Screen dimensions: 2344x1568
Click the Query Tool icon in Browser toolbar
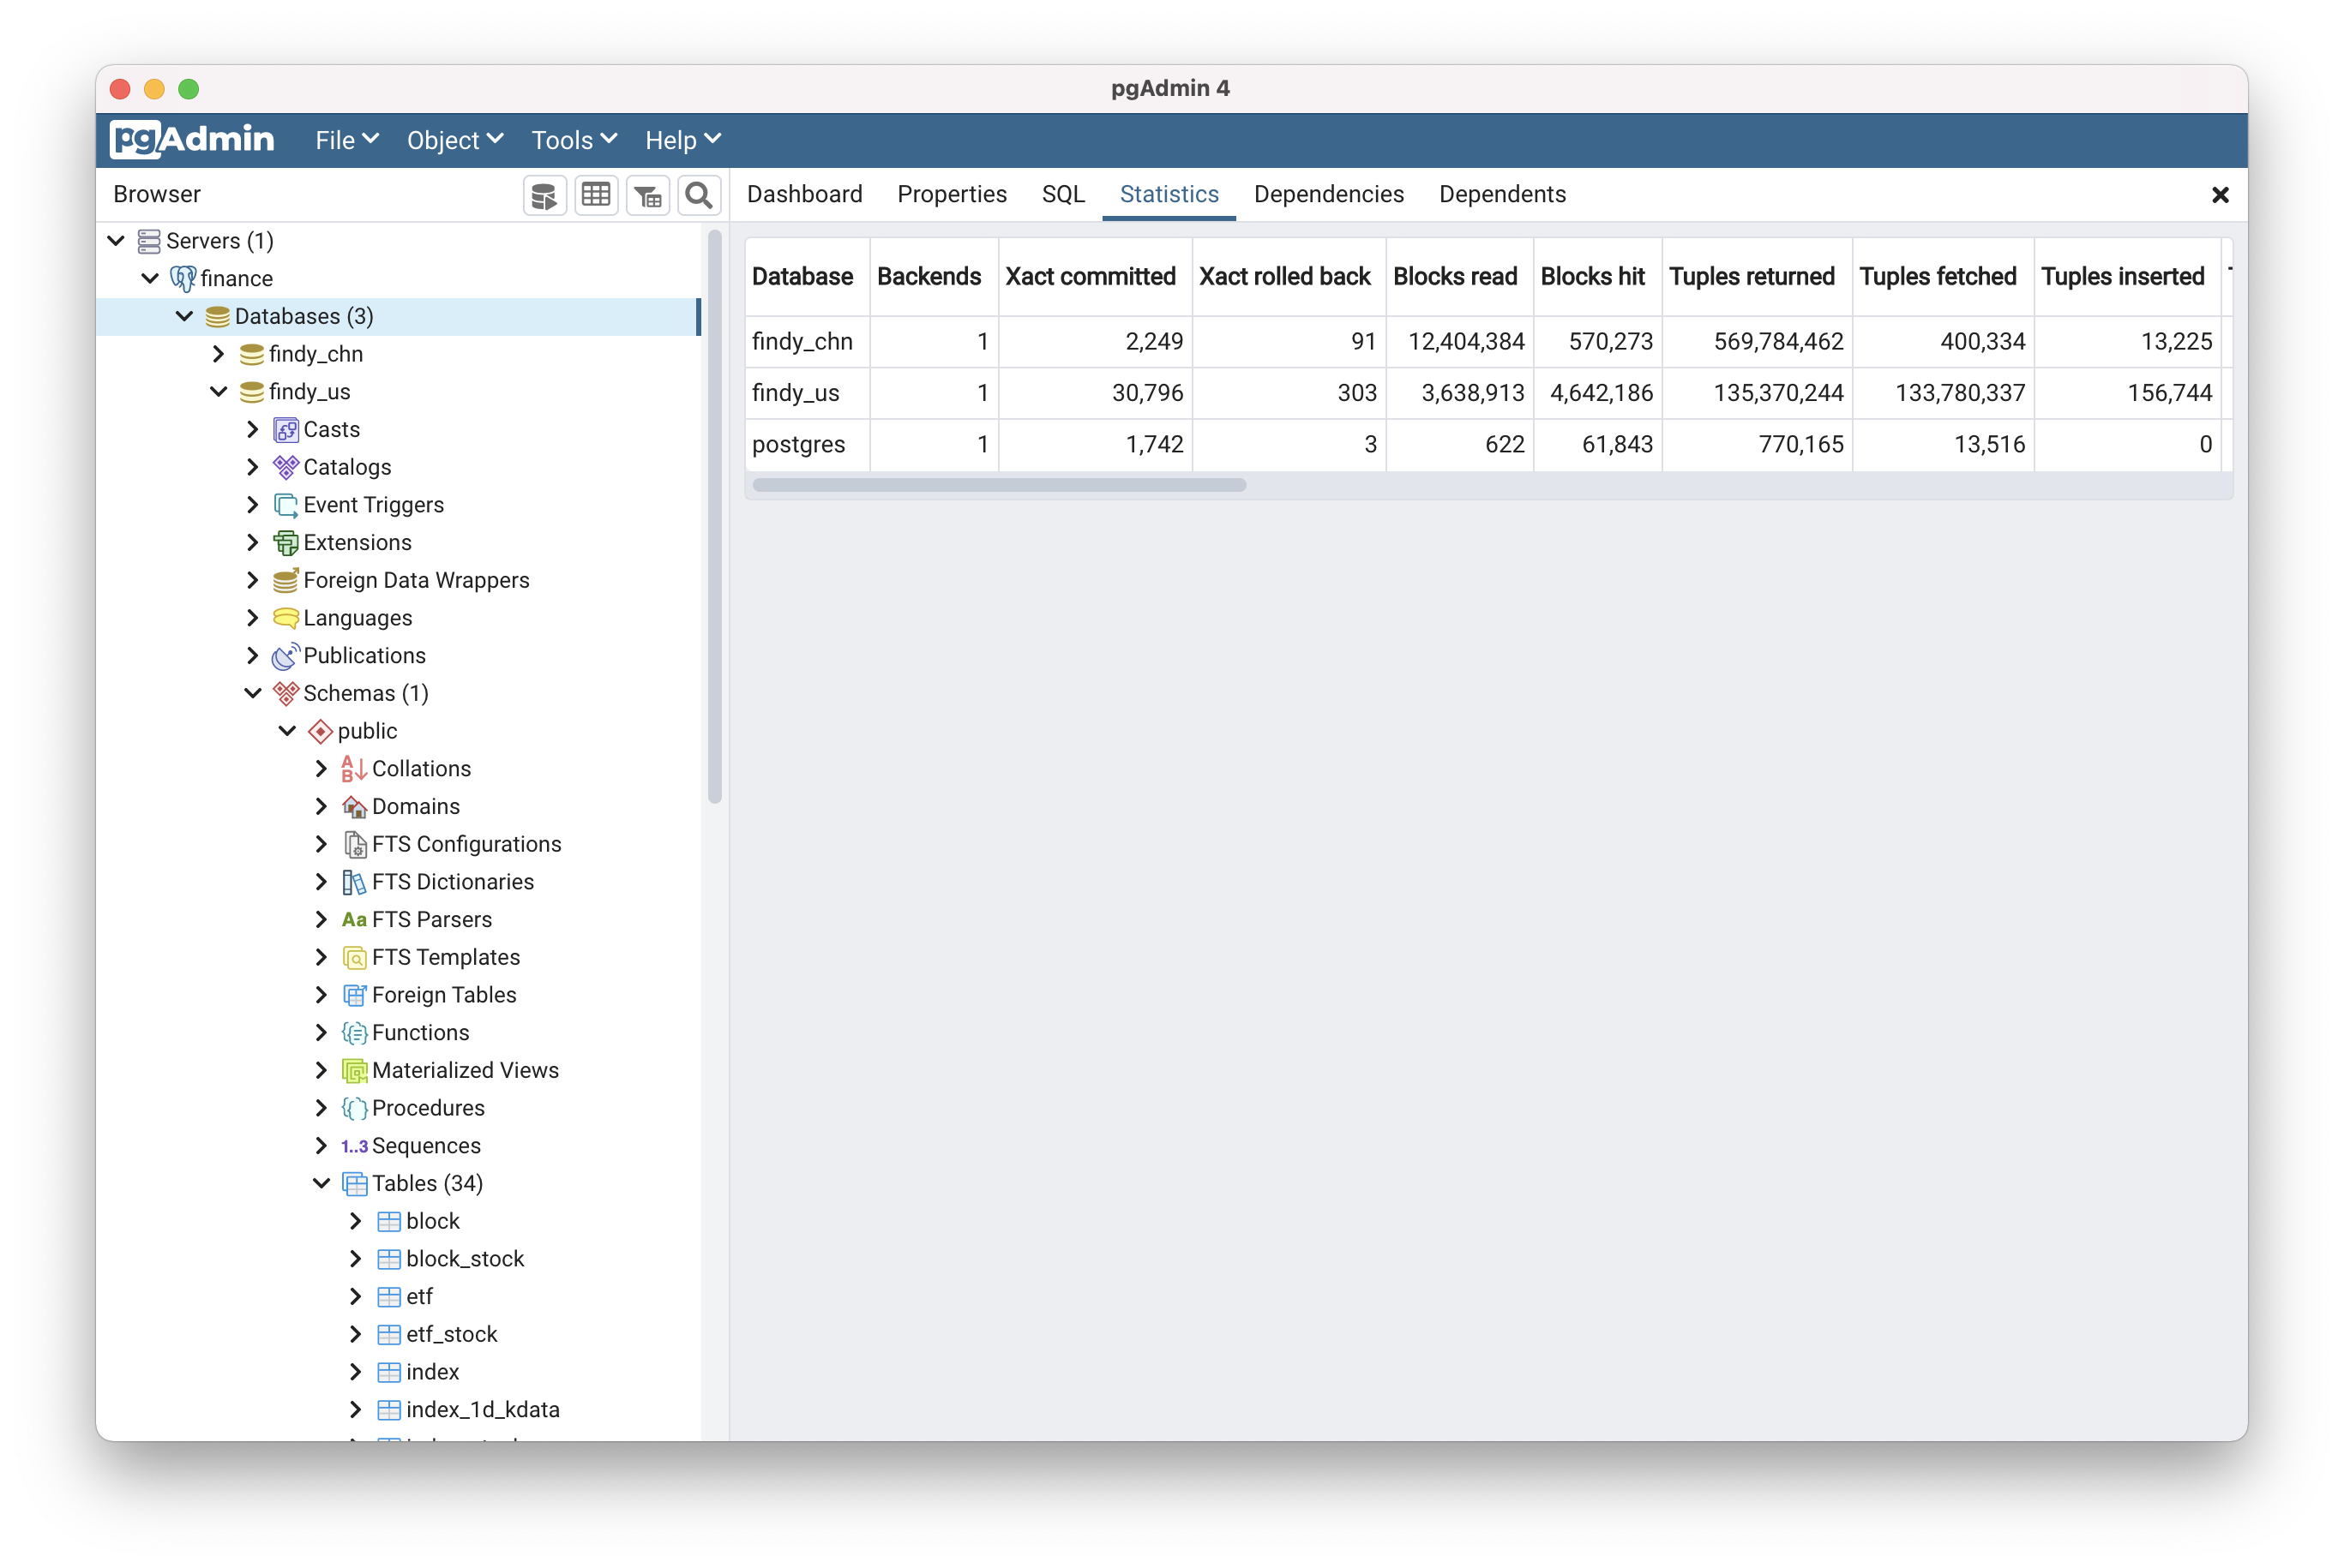coord(544,195)
